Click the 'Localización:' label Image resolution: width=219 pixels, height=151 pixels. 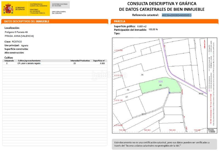point(12,28)
